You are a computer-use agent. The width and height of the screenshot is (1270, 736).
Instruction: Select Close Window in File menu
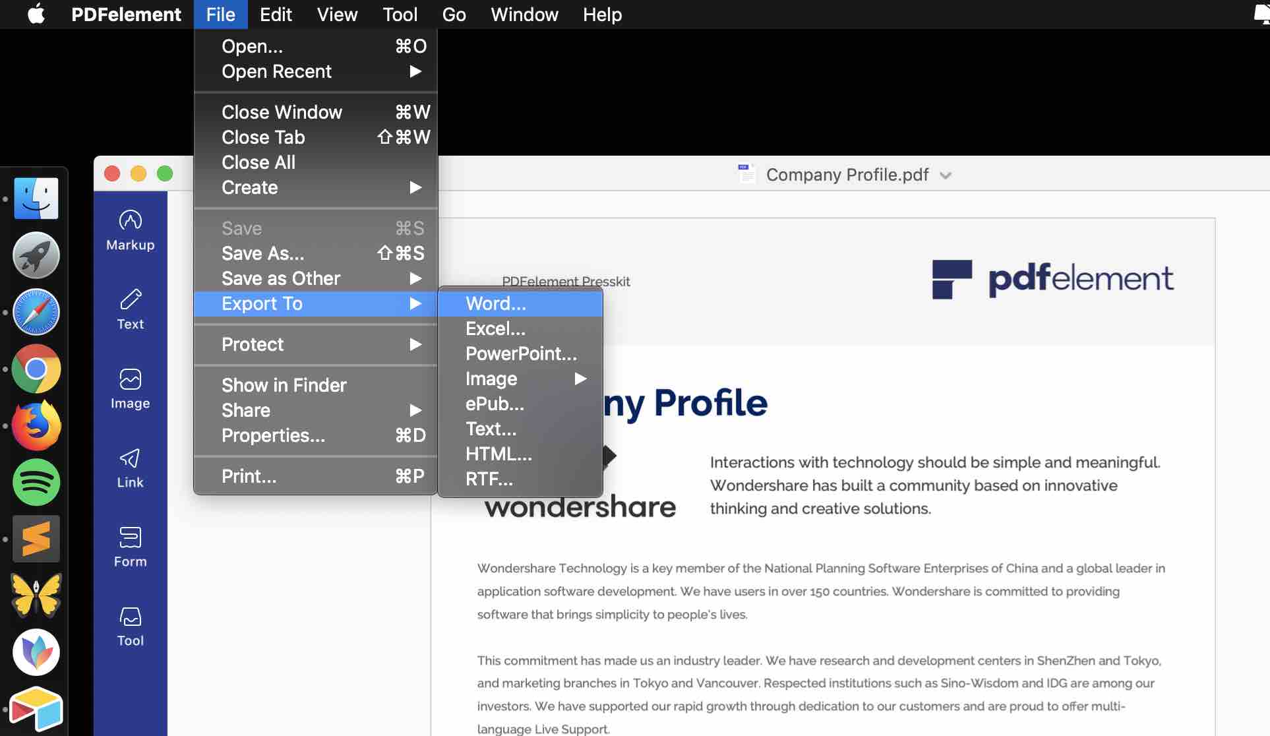point(316,112)
